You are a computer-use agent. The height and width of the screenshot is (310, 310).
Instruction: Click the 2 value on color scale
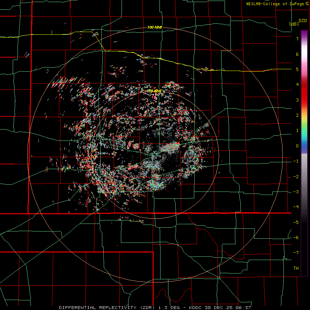tap(297, 115)
